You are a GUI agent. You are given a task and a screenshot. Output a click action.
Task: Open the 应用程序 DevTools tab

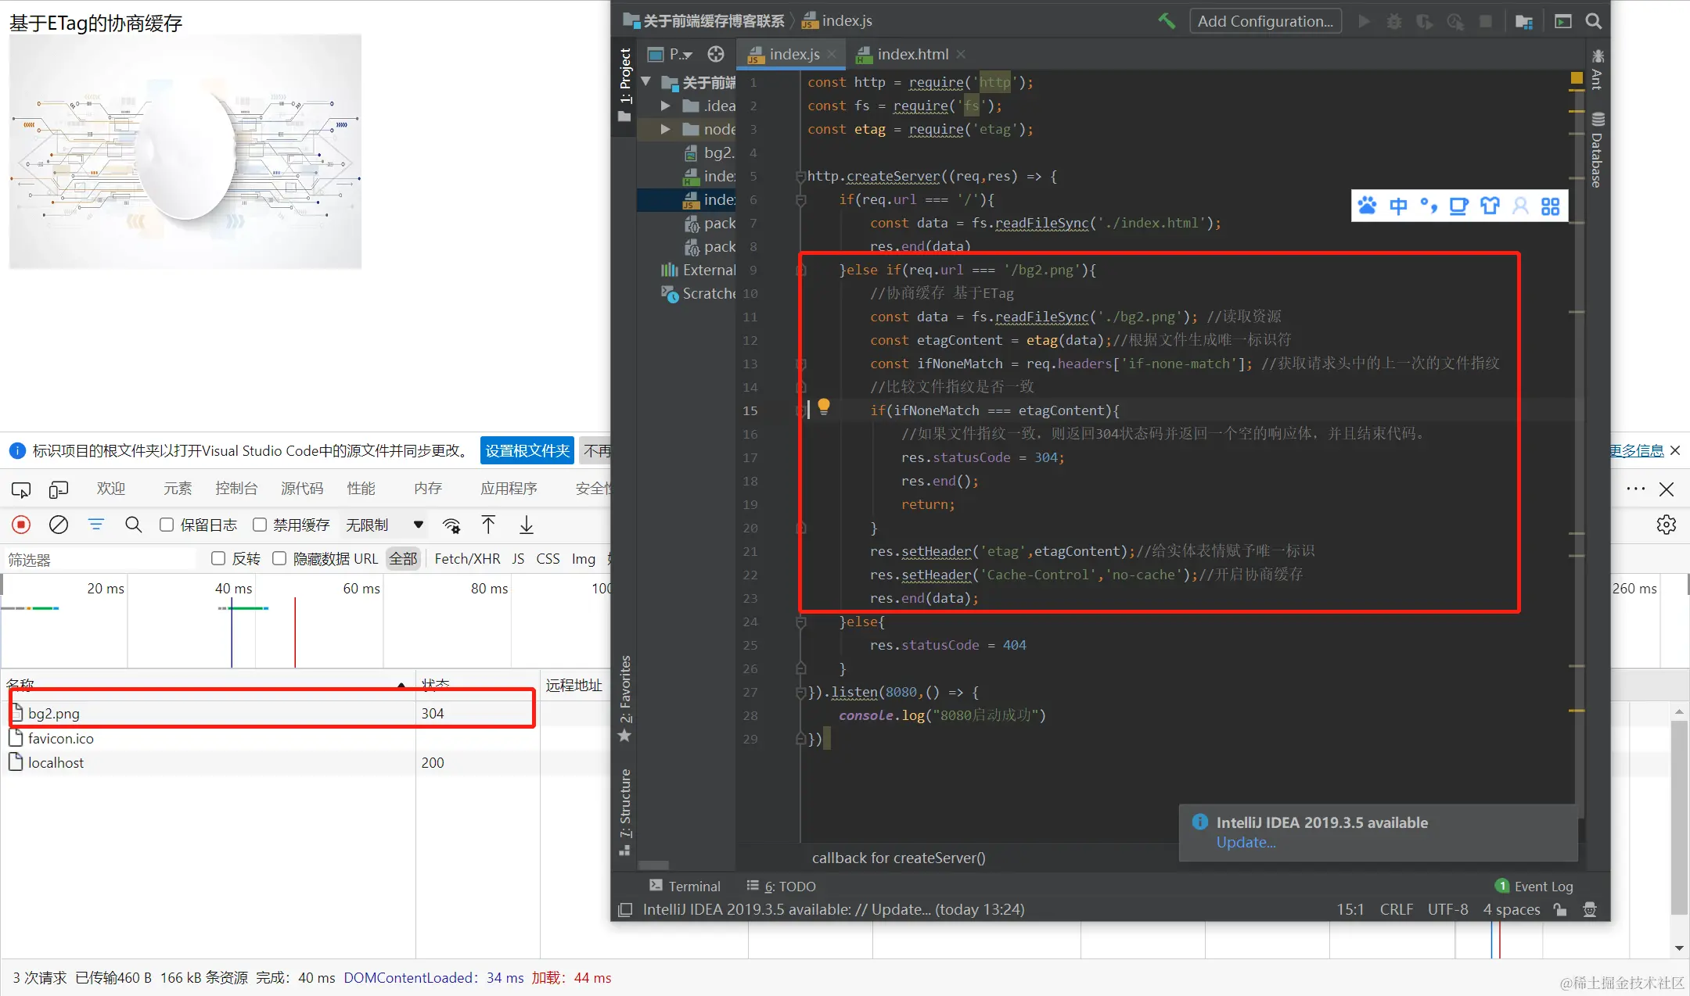(509, 489)
